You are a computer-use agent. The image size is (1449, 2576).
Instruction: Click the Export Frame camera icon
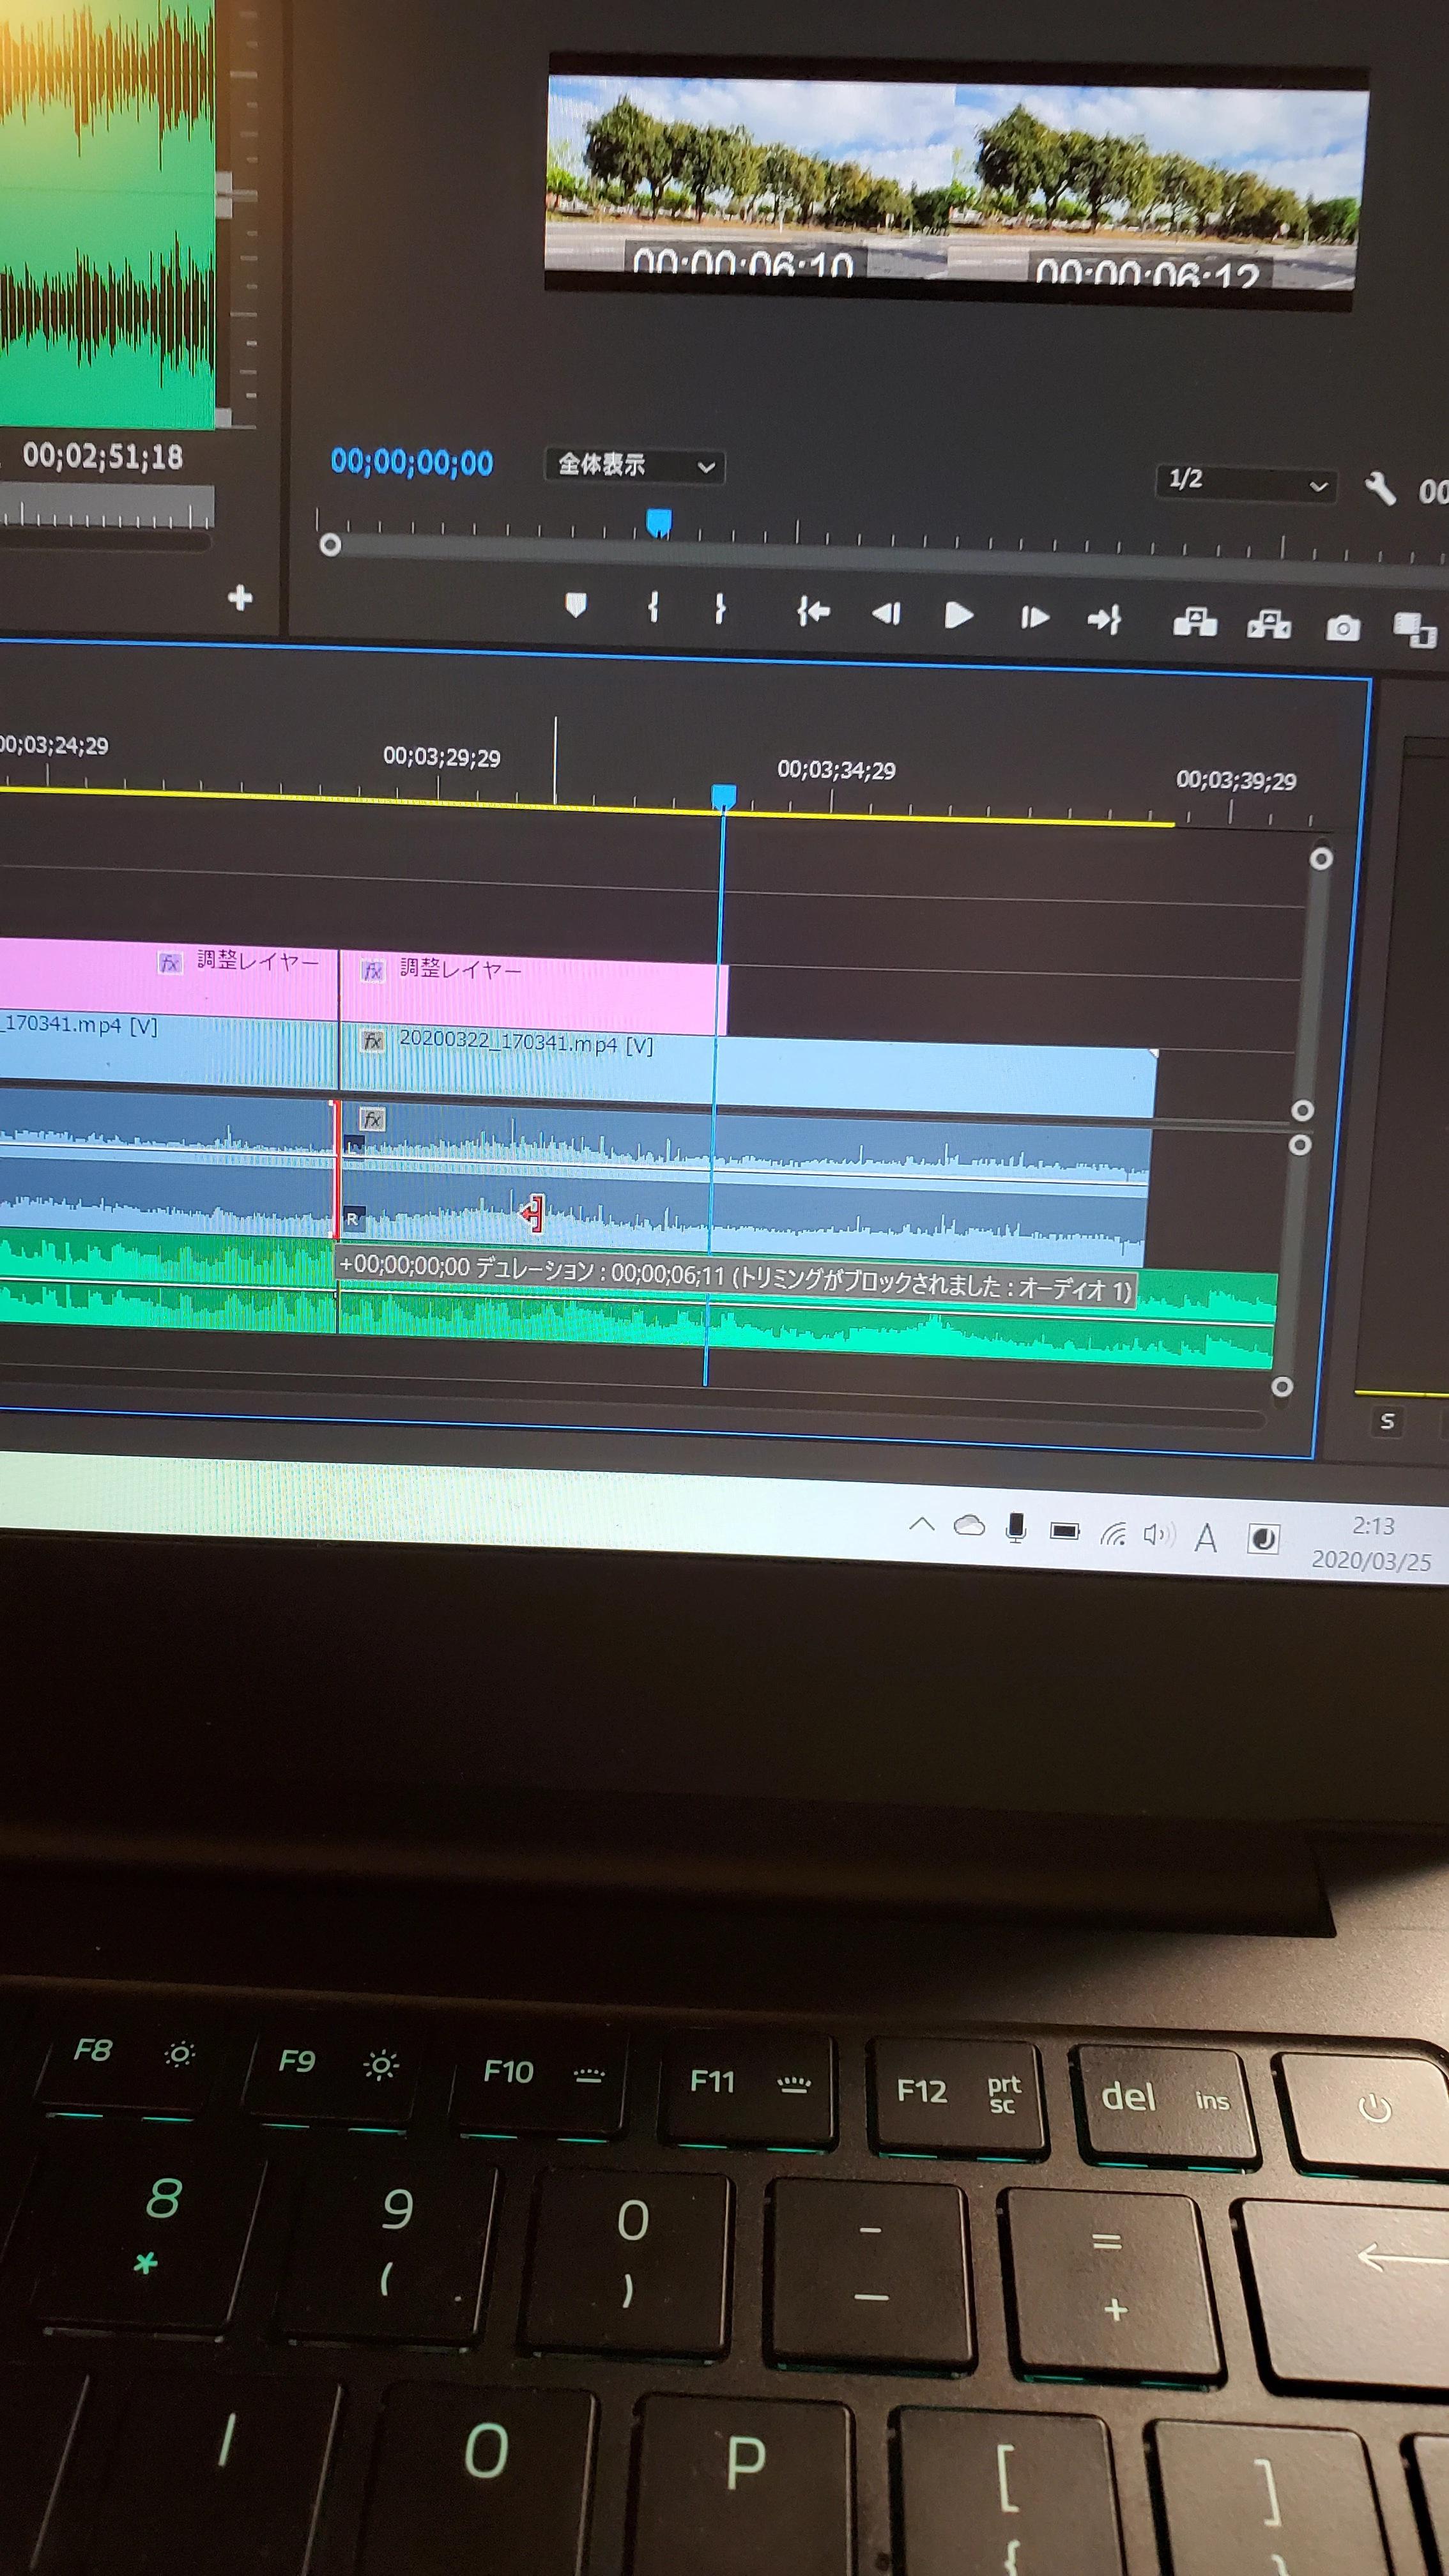tap(1342, 628)
